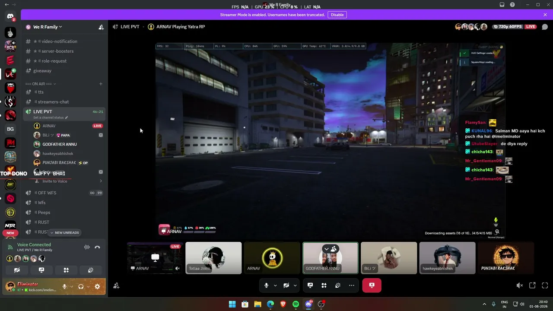The height and width of the screenshot is (311, 553).
Task: Disable Streamer Mode from the banner
Action: pyautogui.click(x=337, y=15)
